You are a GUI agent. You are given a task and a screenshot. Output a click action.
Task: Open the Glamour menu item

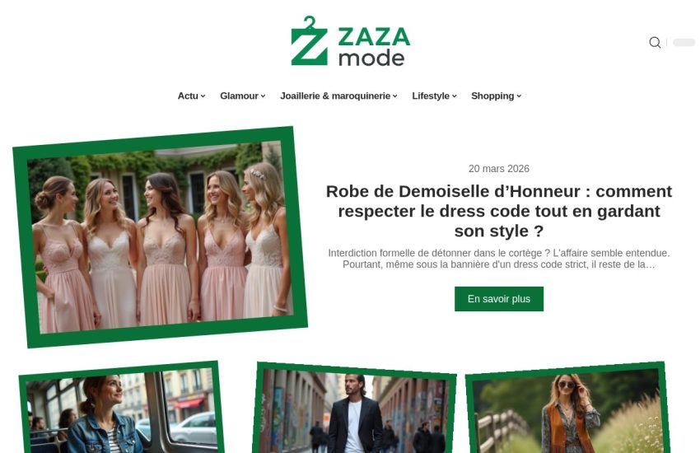(x=239, y=96)
